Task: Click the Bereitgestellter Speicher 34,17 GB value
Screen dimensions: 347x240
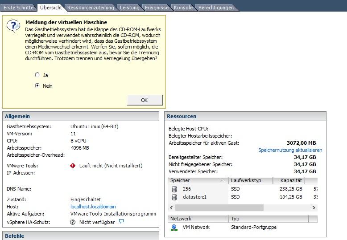Action: tap(305, 157)
